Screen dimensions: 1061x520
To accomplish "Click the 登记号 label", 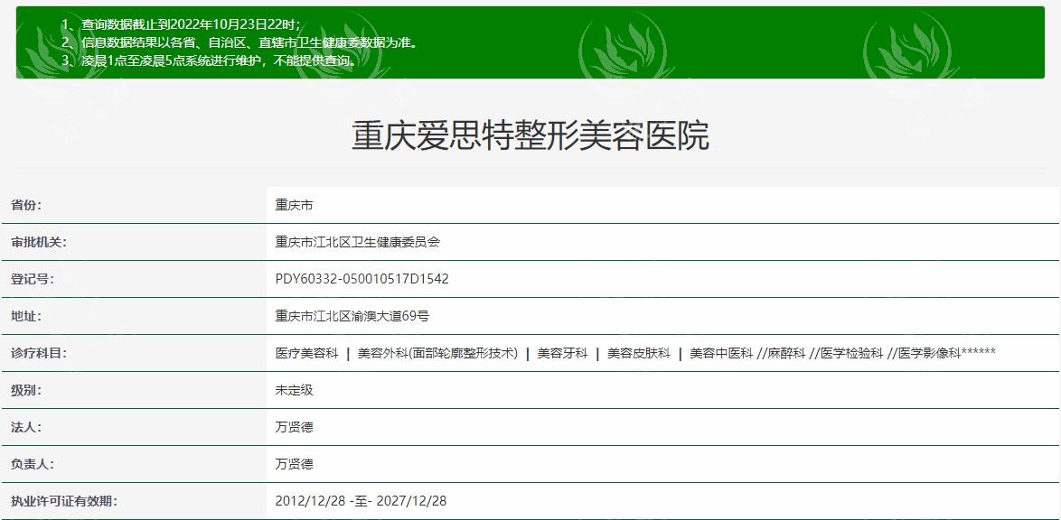I will point(32,279).
